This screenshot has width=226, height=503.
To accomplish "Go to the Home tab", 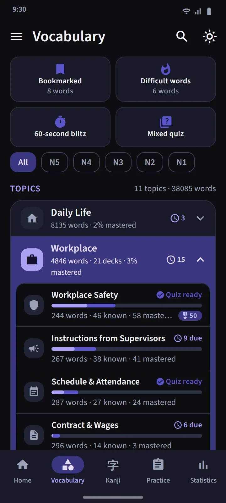I will pos(23,471).
